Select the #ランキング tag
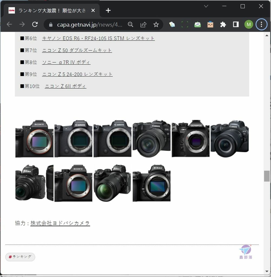271x277 pixels. coord(20,257)
